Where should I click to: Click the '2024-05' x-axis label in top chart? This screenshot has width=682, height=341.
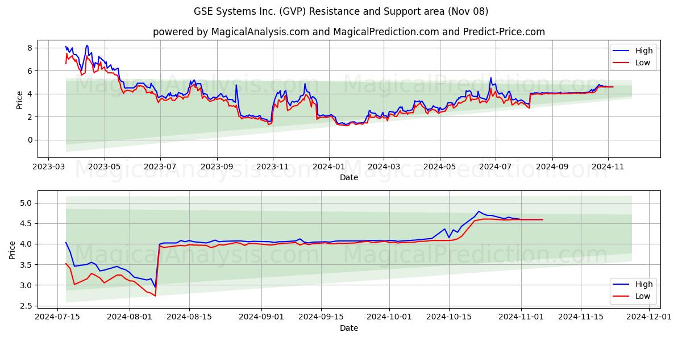click(x=439, y=167)
